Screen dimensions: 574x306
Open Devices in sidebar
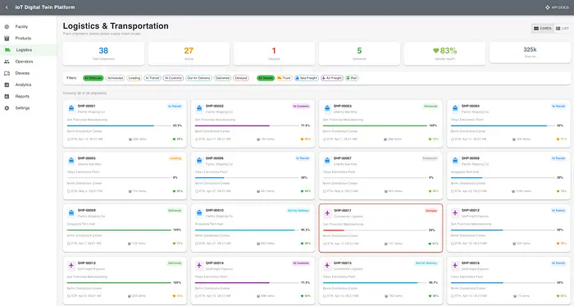28,73
